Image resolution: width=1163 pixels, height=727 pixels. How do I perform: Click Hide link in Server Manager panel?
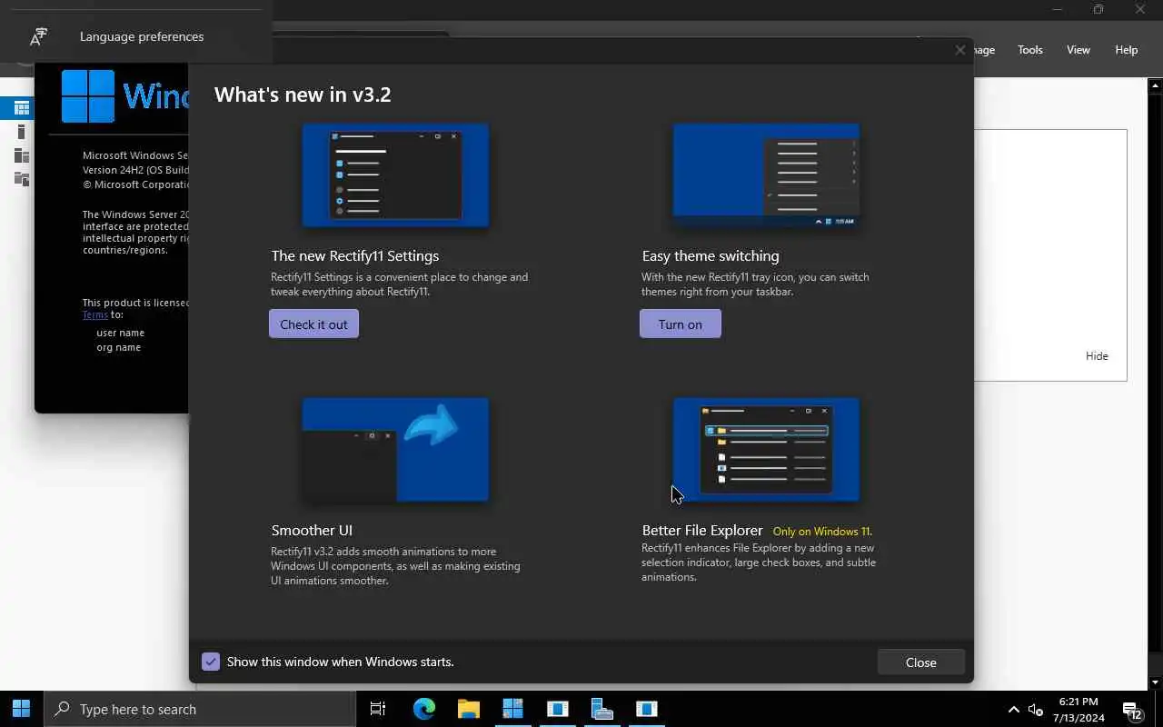(x=1097, y=356)
